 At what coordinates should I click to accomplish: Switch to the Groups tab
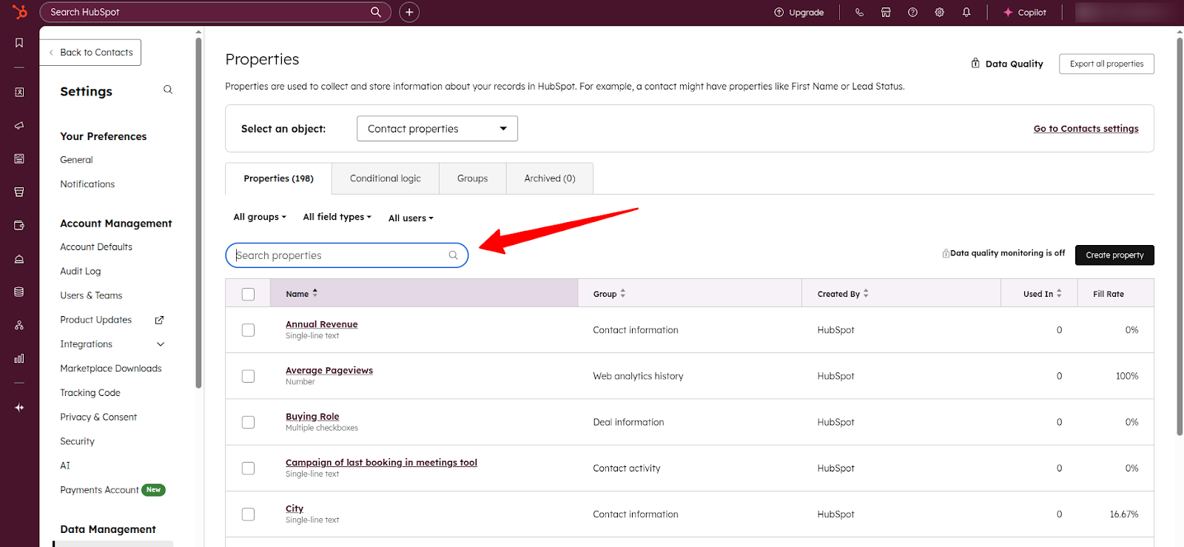(x=473, y=178)
